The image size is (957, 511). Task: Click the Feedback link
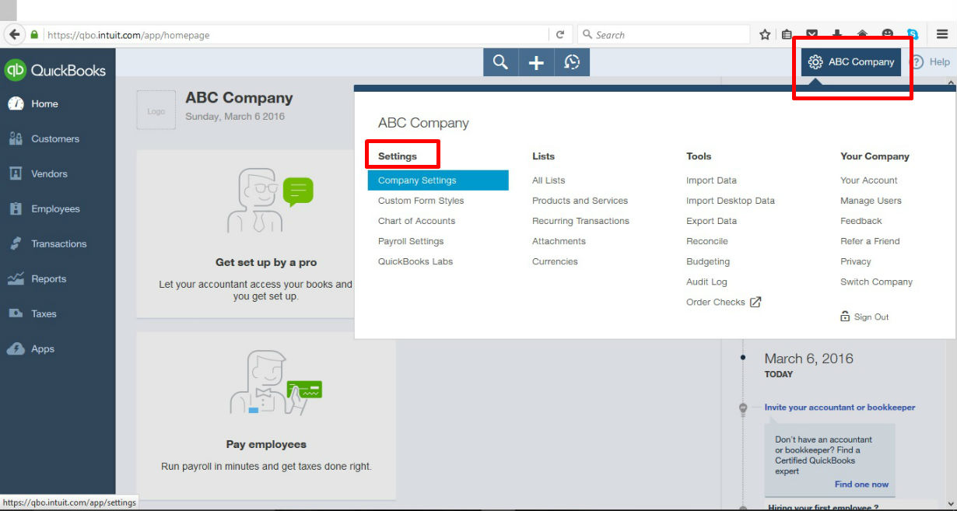[861, 221]
